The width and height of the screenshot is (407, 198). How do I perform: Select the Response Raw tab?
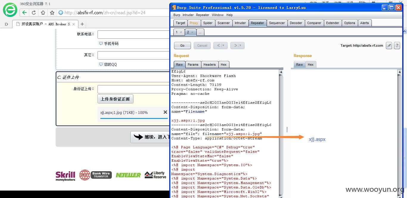tap(299, 65)
